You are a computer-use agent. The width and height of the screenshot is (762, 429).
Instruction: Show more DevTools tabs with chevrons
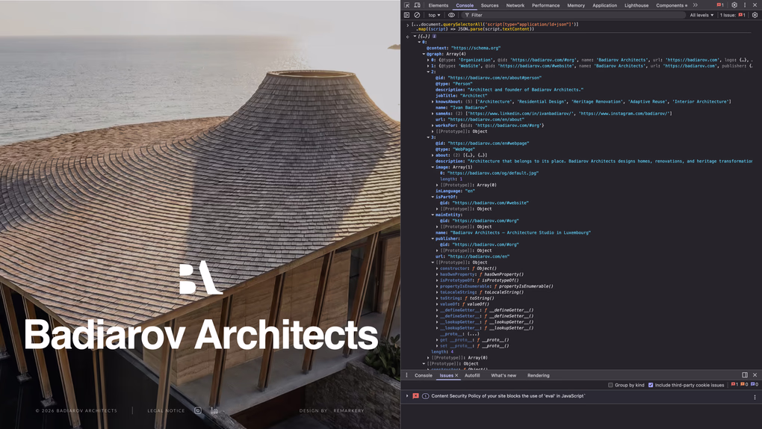(695, 5)
